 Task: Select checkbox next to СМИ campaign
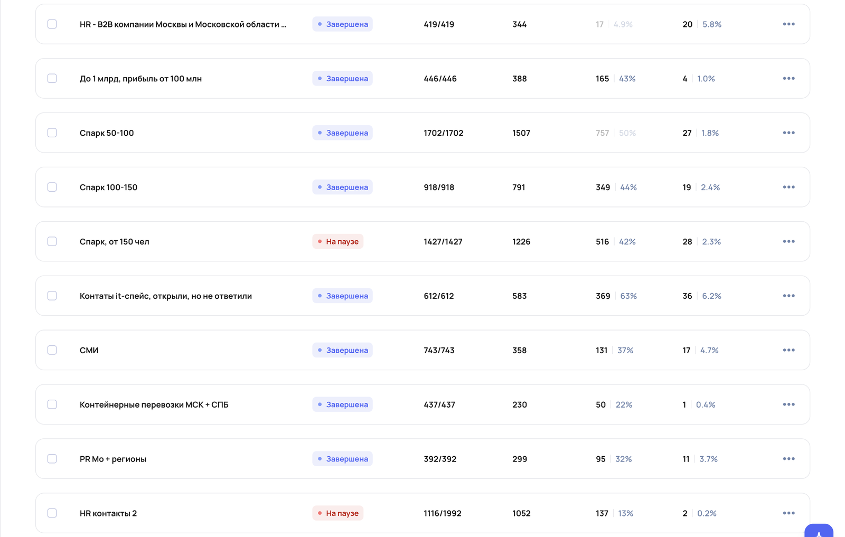(52, 350)
